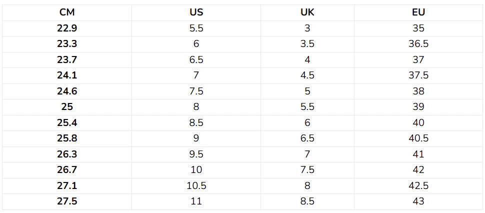Select the US column header

pos(196,12)
